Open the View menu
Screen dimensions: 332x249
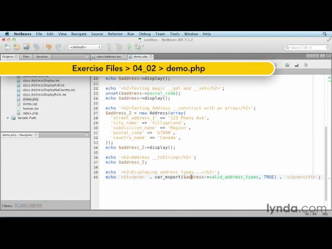point(62,34)
